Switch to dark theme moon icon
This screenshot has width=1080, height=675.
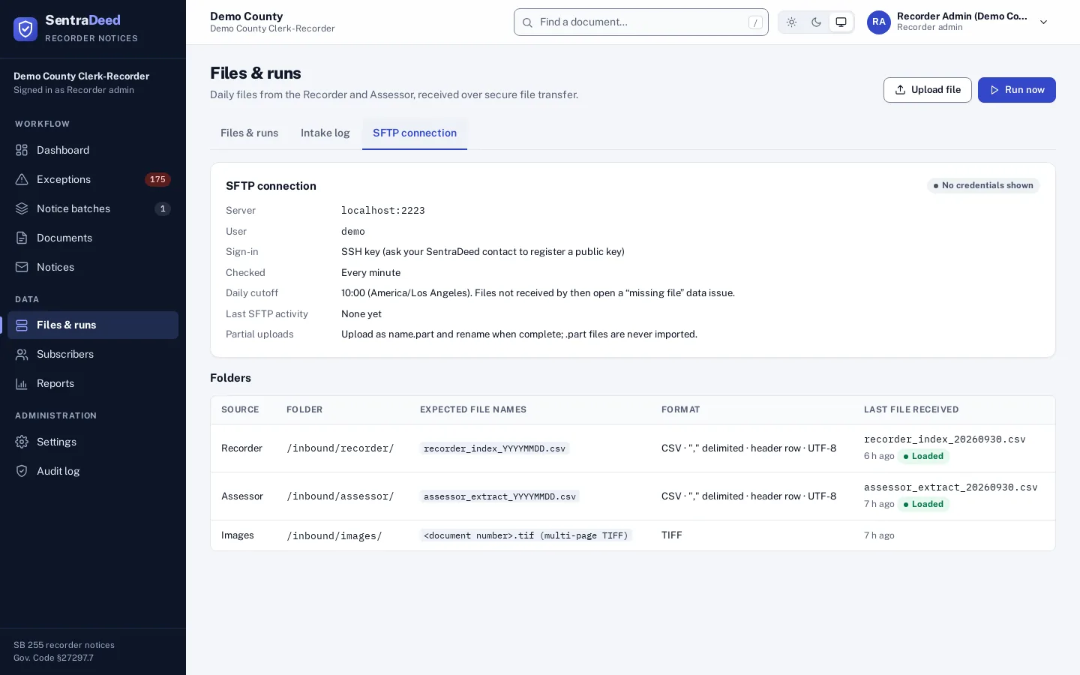click(816, 22)
